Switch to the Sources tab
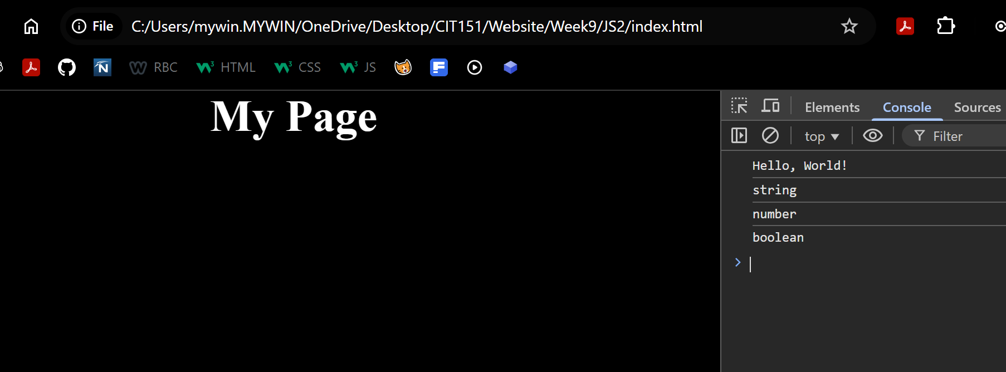1006x372 pixels. (977, 107)
